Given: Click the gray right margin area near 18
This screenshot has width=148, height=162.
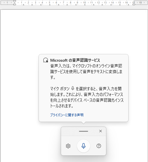Looking at the screenshot, I should click(x=141, y=3).
